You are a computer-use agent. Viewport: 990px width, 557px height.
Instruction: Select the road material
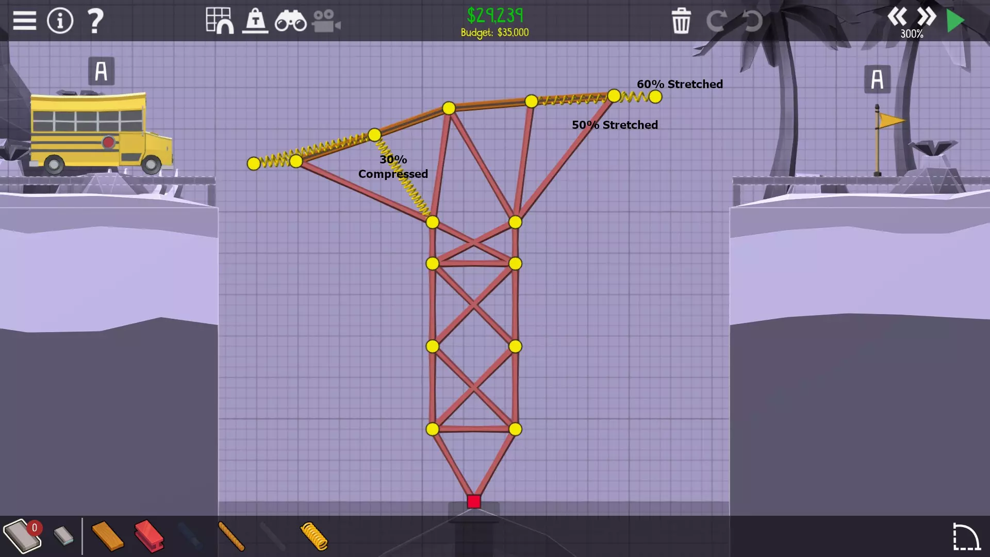(22, 536)
